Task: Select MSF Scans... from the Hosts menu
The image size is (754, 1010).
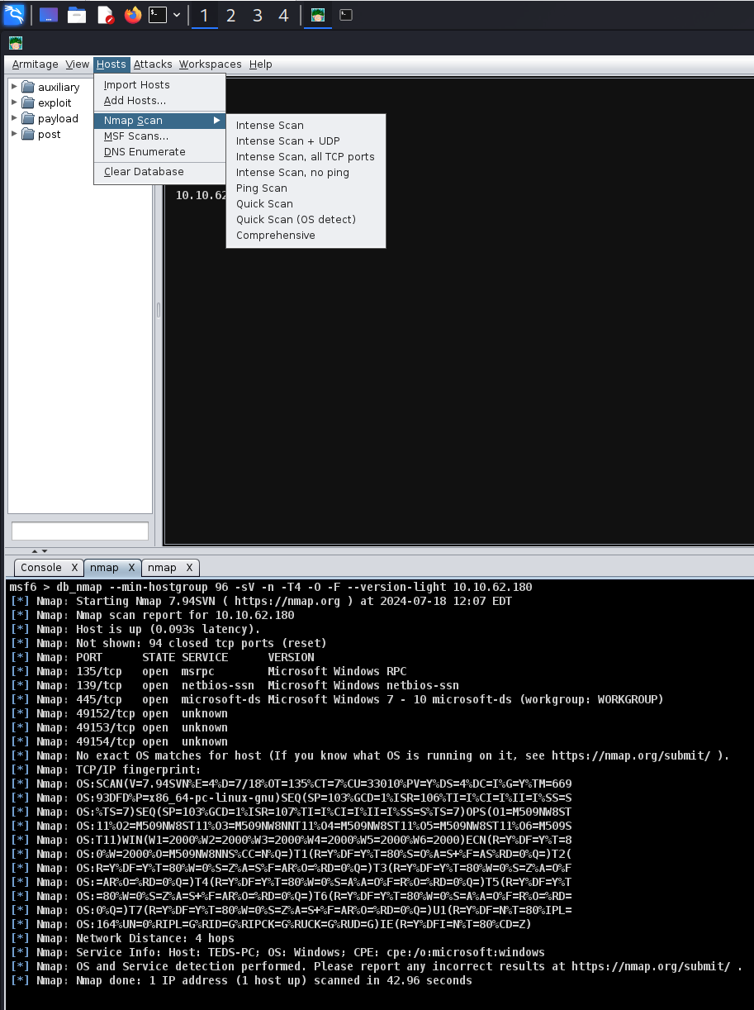Action: coord(159,136)
